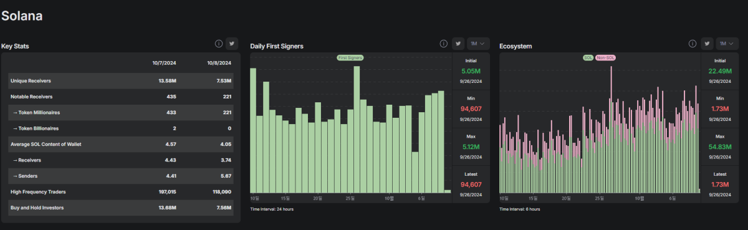Click Initial value 5.05M in First Signers

[x=471, y=71]
